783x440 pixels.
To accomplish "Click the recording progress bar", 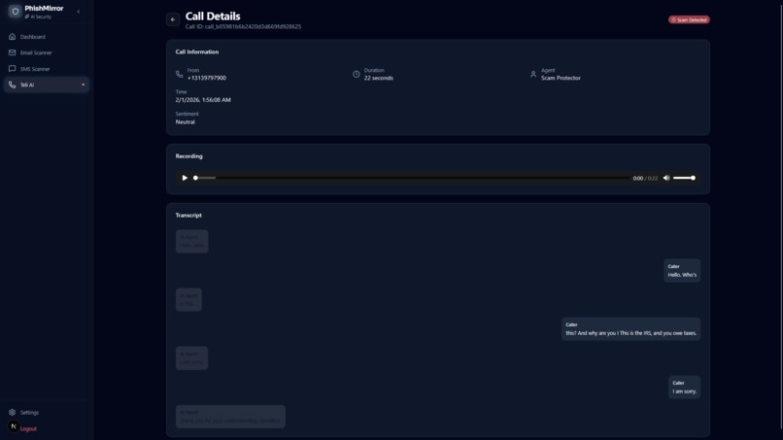I will pos(412,178).
